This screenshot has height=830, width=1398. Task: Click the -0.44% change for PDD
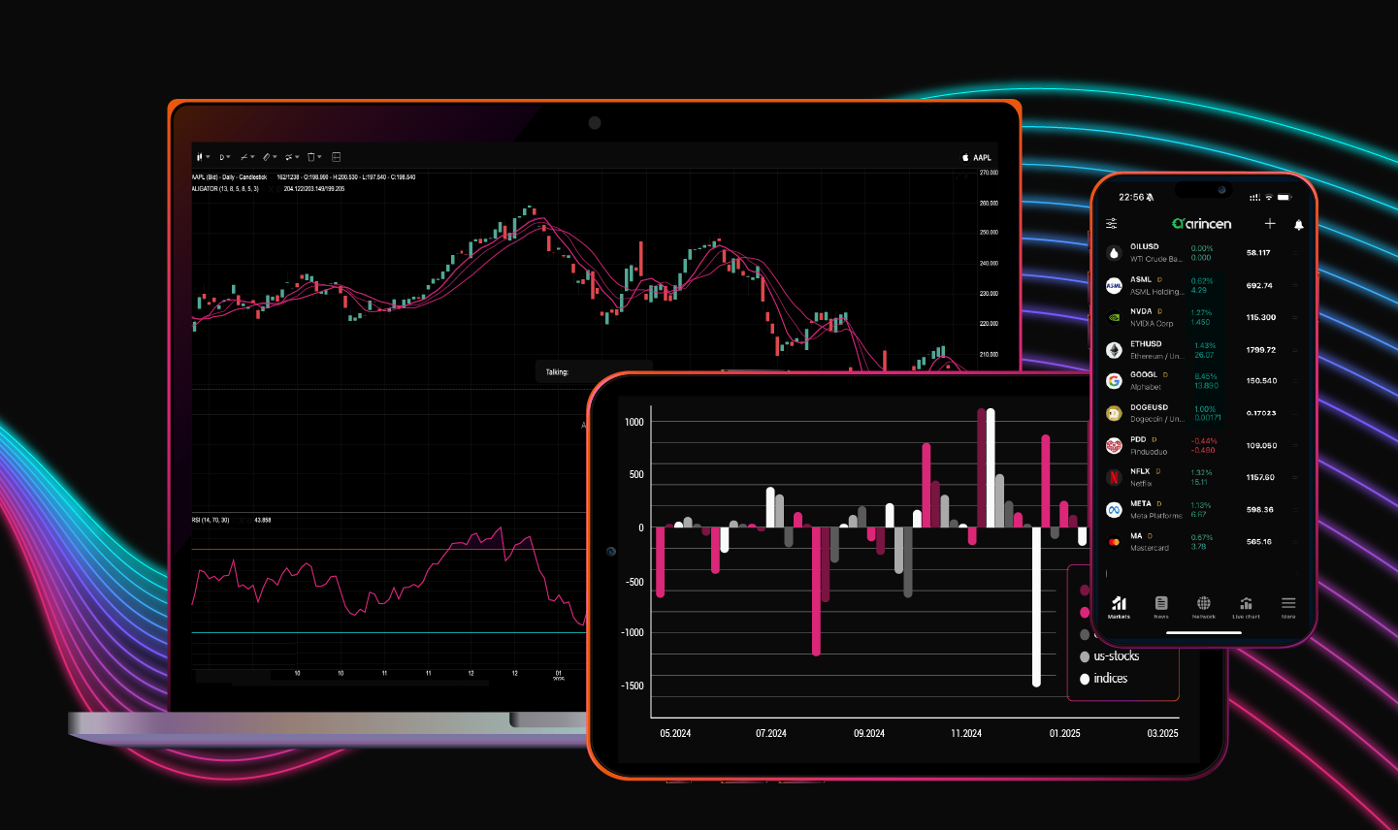coord(1204,441)
